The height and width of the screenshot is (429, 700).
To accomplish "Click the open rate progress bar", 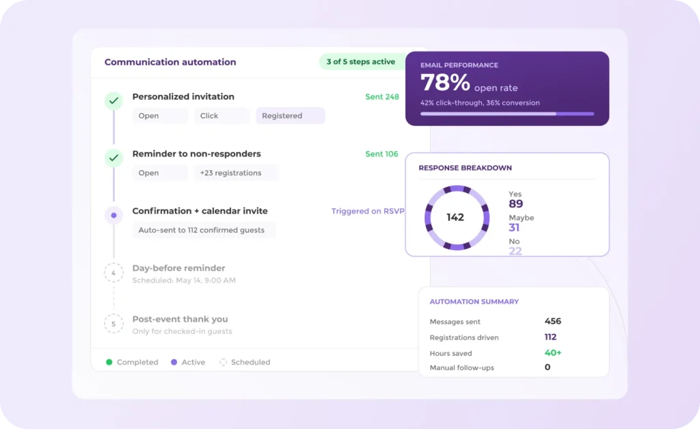I will click(507, 114).
